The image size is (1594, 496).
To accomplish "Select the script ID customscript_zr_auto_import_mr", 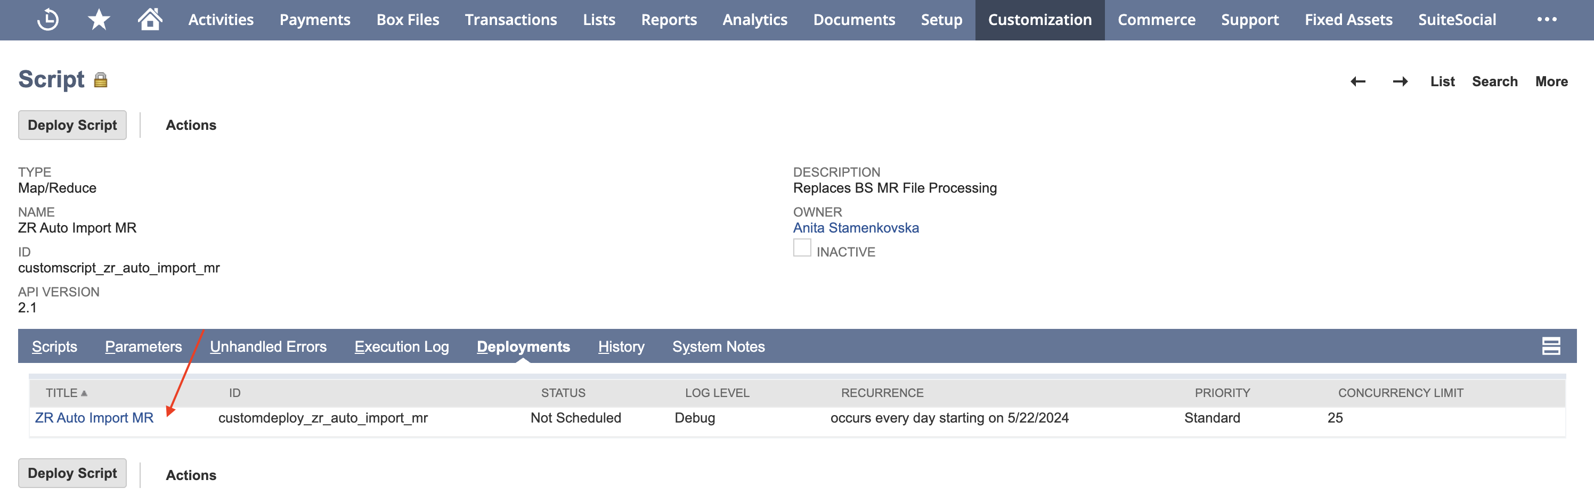I will pos(119,268).
